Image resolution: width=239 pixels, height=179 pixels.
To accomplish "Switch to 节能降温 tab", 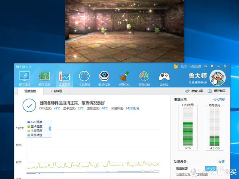I will tap(57, 91).
